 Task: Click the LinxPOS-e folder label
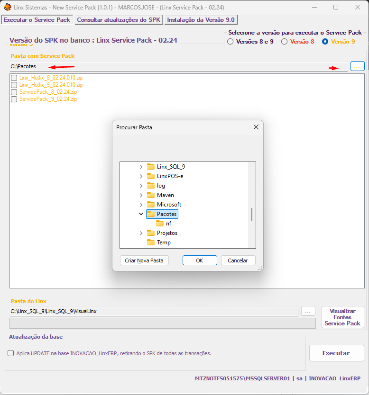point(170,176)
